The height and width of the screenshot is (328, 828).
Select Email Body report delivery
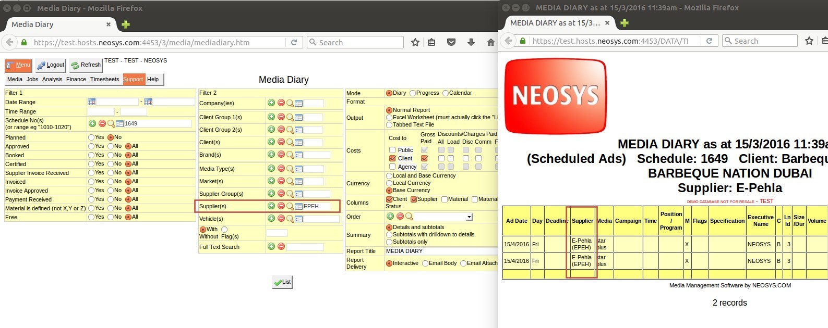click(425, 263)
